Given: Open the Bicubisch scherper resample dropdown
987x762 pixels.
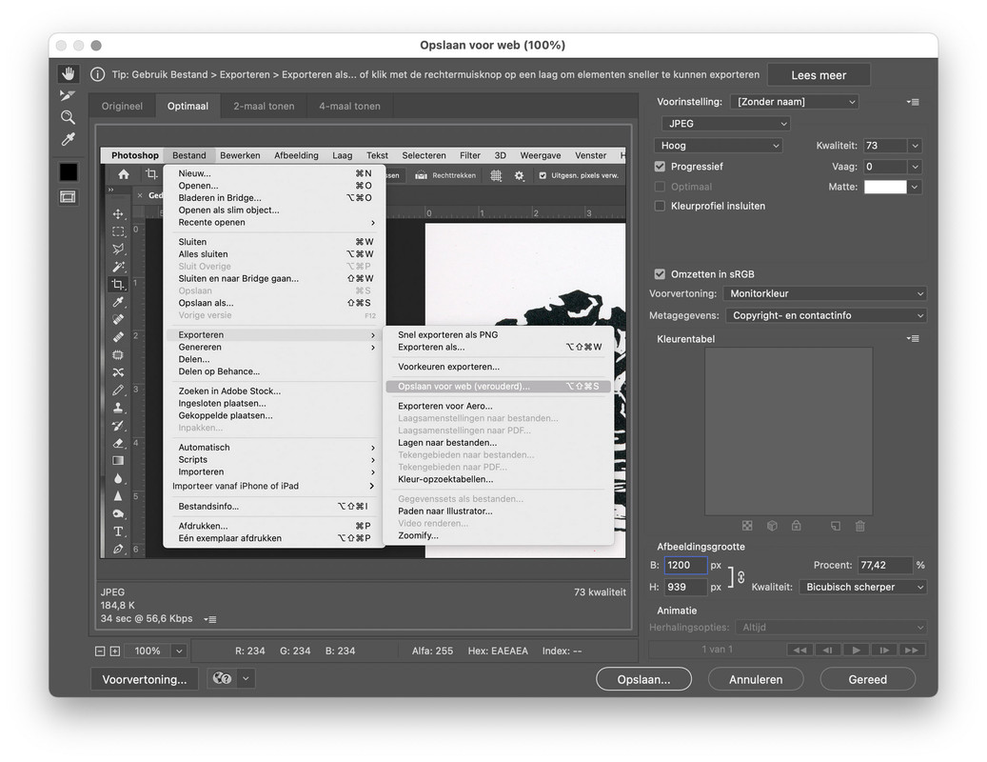Looking at the screenshot, I should click(863, 587).
